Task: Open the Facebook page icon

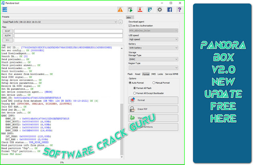Action: [x=169, y=10]
